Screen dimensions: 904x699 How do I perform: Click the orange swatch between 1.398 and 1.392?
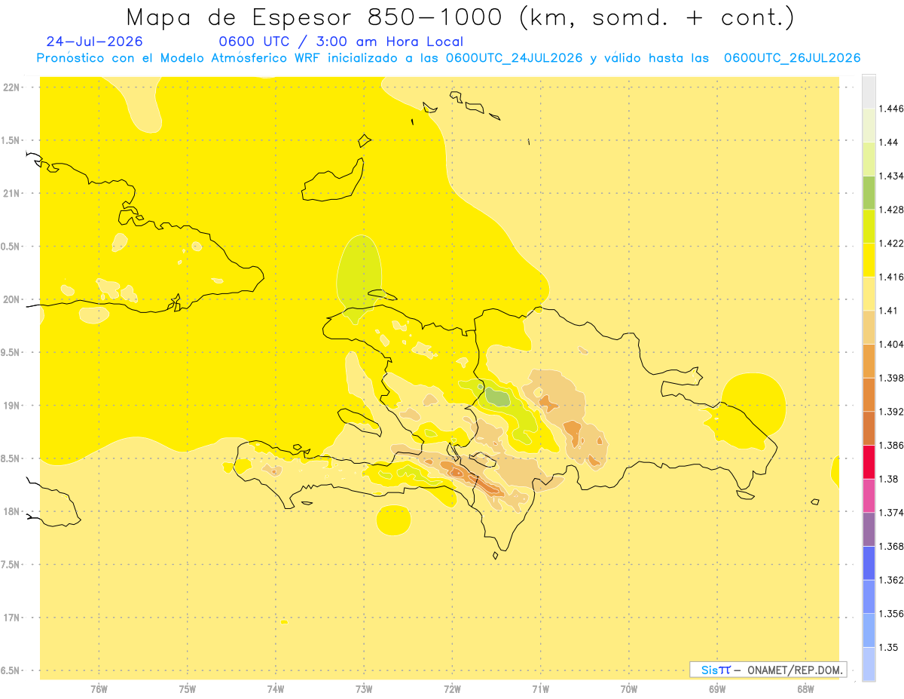869,394
